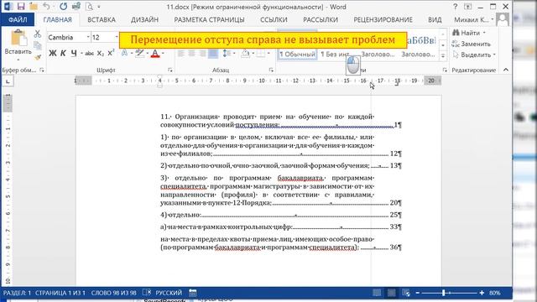Viewport: 537px width, 302px height.
Task: Open the font color dropdown arrow
Action: click(163, 54)
